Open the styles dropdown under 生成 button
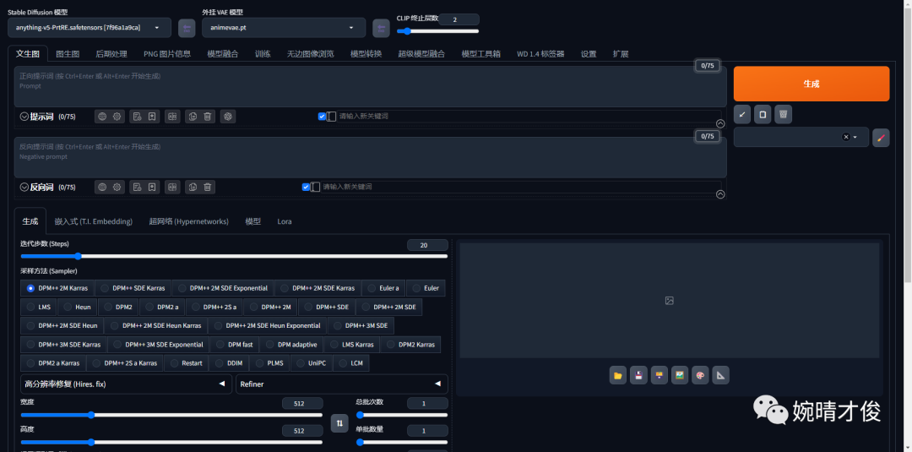This screenshot has width=912, height=452. 801,137
